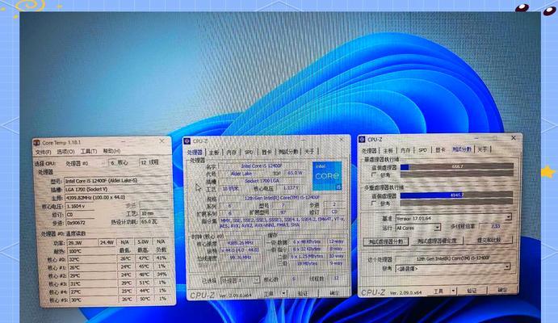Switch to 内存 tab in right CPU-Z
The width and height of the screenshot is (558, 323).
pyautogui.click(x=405, y=150)
